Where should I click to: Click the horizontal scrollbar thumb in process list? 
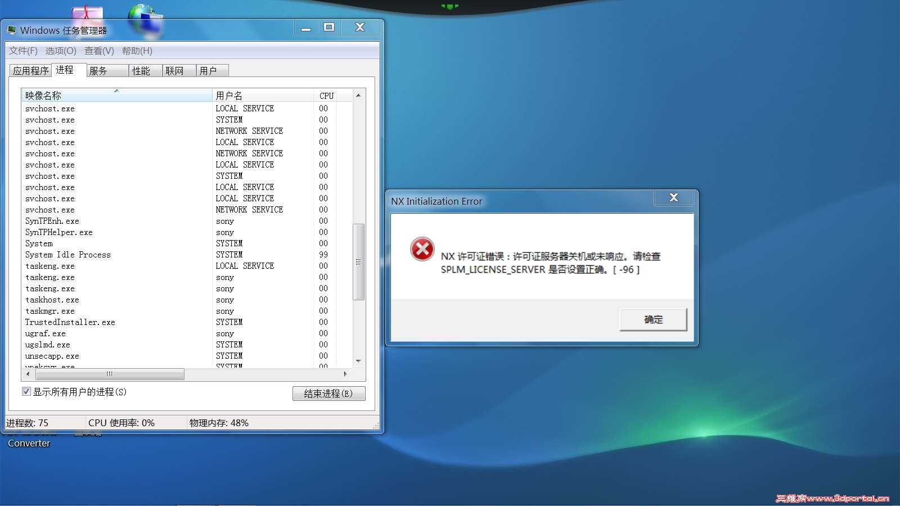coord(109,374)
